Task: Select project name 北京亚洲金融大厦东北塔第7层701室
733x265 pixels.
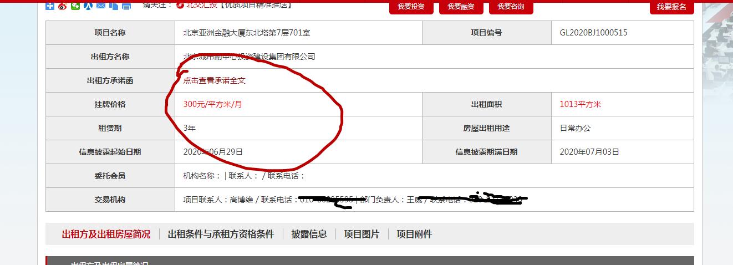Action: [x=247, y=33]
